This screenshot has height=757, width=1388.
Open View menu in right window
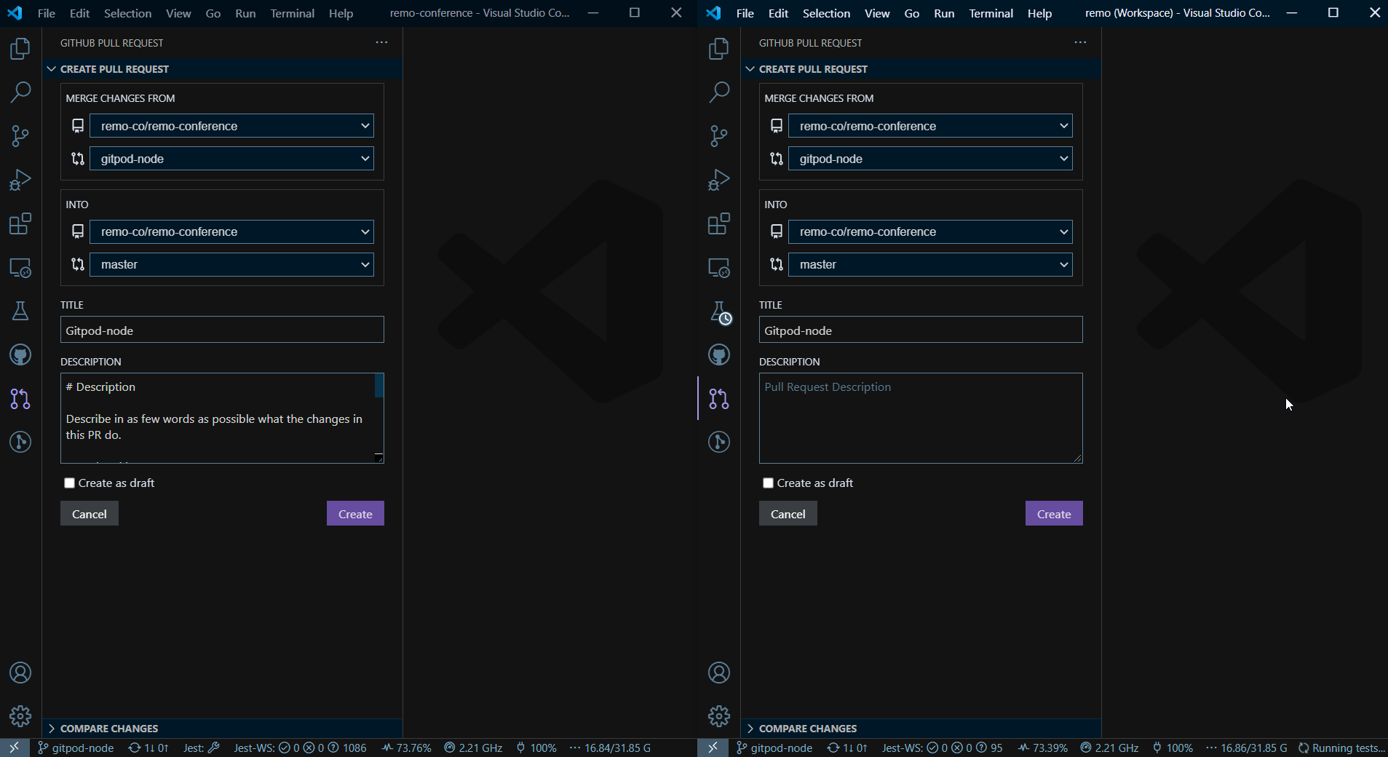(x=877, y=13)
